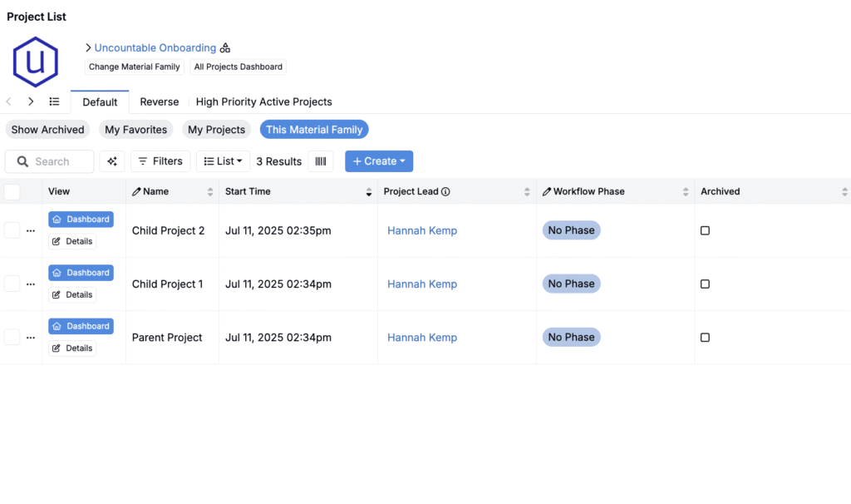
Task: Click the material family icon beside Uncountable Onboarding
Action: coord(225,48)
